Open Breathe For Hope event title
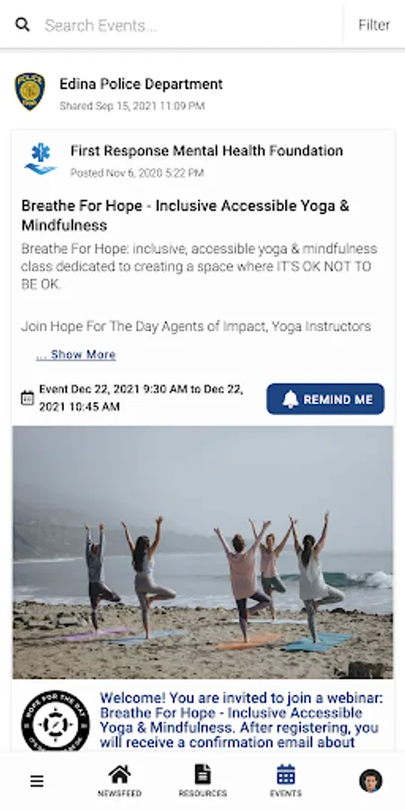Screen dimensions: 405x810 [x=185, y=215]
